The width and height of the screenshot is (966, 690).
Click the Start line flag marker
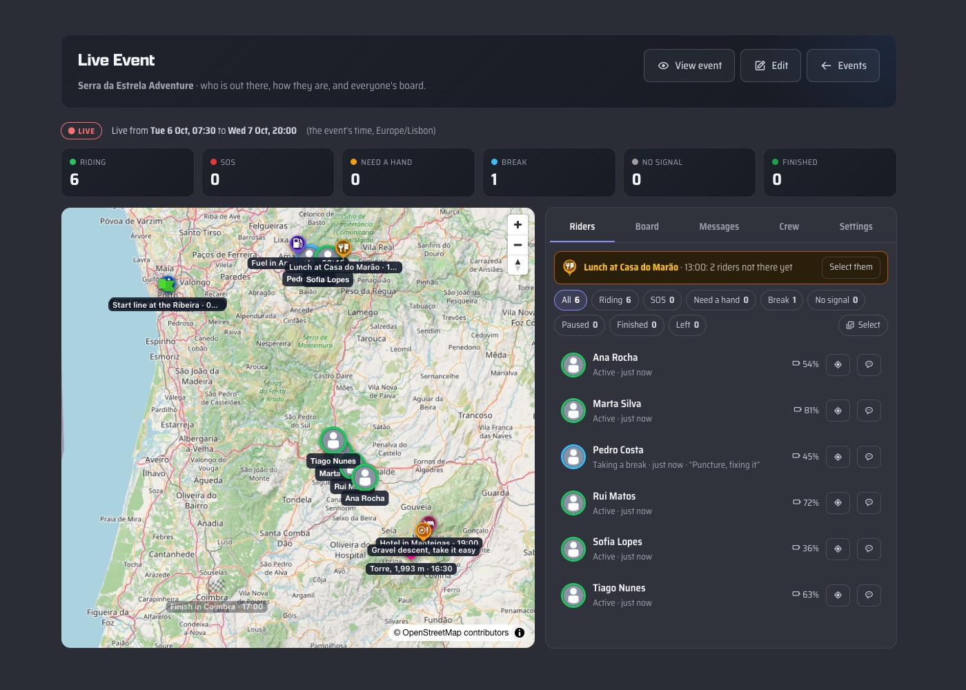[x=167, y=284]
